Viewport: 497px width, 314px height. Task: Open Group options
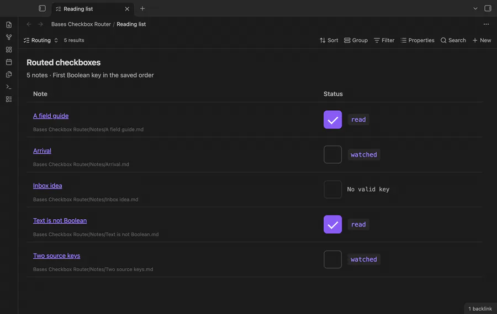point(356,40)
